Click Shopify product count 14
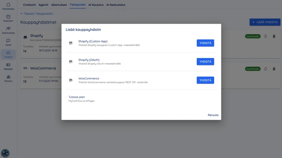Image resolution: width=282 pixels, height=158 pixels. pos(25,51)
